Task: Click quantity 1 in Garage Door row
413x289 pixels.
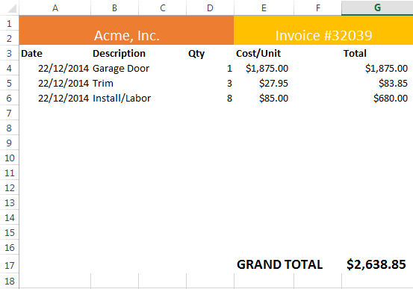Action: point(210,68)
